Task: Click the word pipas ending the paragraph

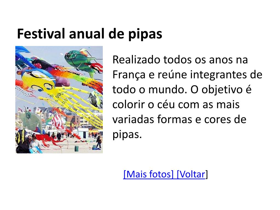Action: [x=127, y=135]
